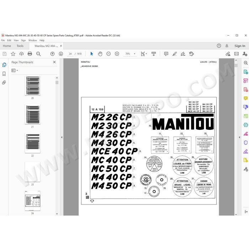Viewport: 249px width, 249px height.
Task: Add file to starred with star icon
Action: (x=13, y=54)
